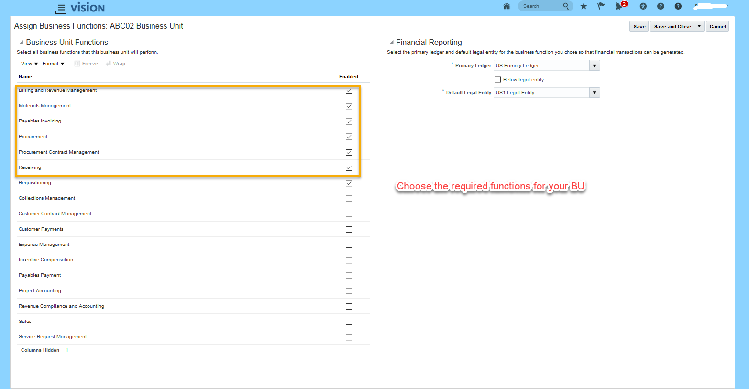
Task: Enable the Sales business function
Action: (x=349, y=322)
